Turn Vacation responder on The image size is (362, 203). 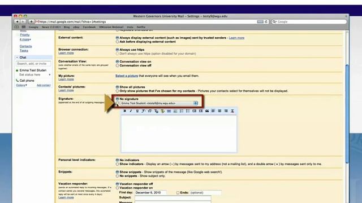pyautogui.click(x=117, y=188)
